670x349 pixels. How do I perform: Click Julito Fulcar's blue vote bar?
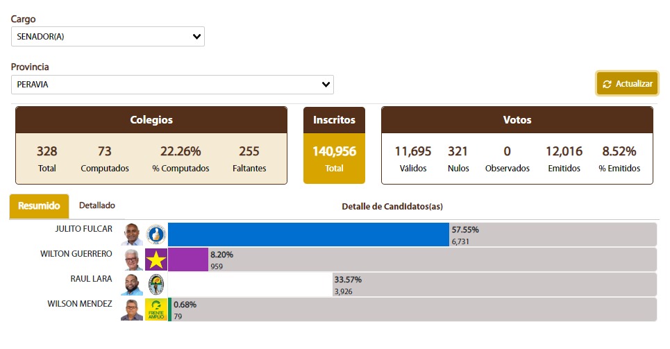[308, 235]
